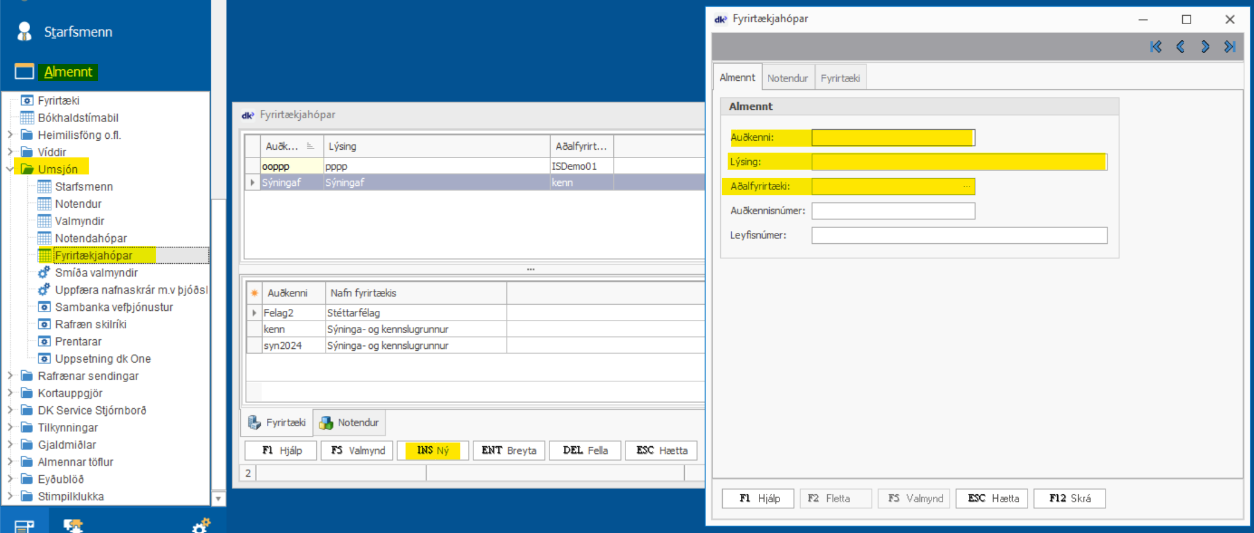Open the Aðalfyrirtæki lookup ellipsis button
The height and width of the screenshot is (533, 1254).
pos(967,187)
